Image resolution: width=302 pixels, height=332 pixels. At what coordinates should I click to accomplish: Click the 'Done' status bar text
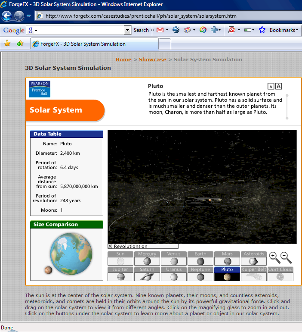[7, 328]
